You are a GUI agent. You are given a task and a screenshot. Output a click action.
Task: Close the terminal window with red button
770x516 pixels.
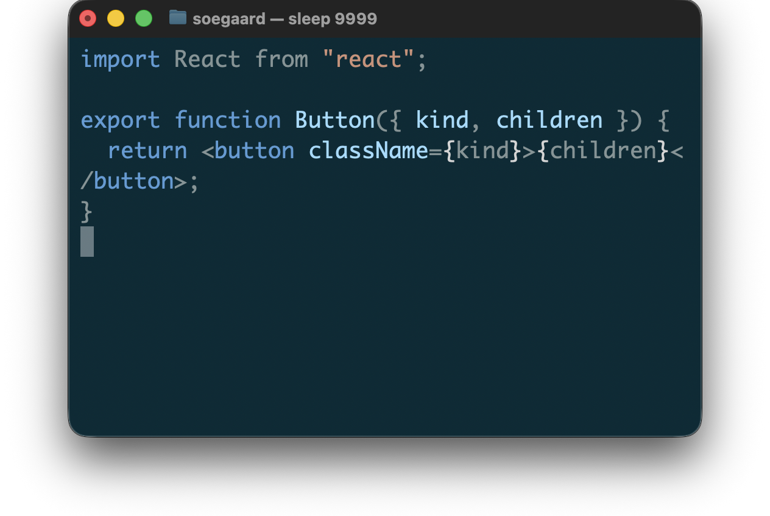88,19
